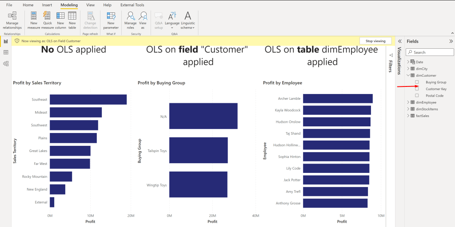Image resolution: width=455 pixels, height=227 pixels.
Task: Open the New parameter tool
Action: pyautogui.click(x=111, y=20)
